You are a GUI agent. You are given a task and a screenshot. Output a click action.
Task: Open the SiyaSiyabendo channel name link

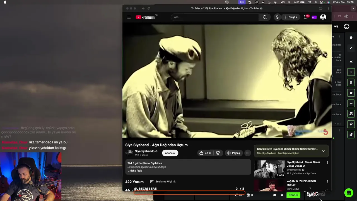[x=144, y=151]
